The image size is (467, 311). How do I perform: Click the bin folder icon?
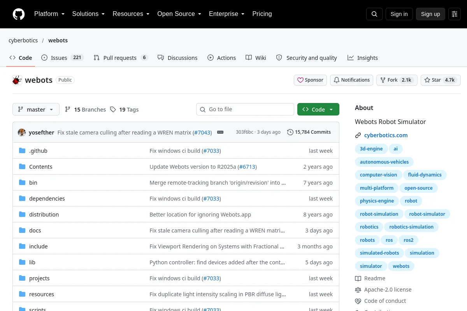(22, 183)
